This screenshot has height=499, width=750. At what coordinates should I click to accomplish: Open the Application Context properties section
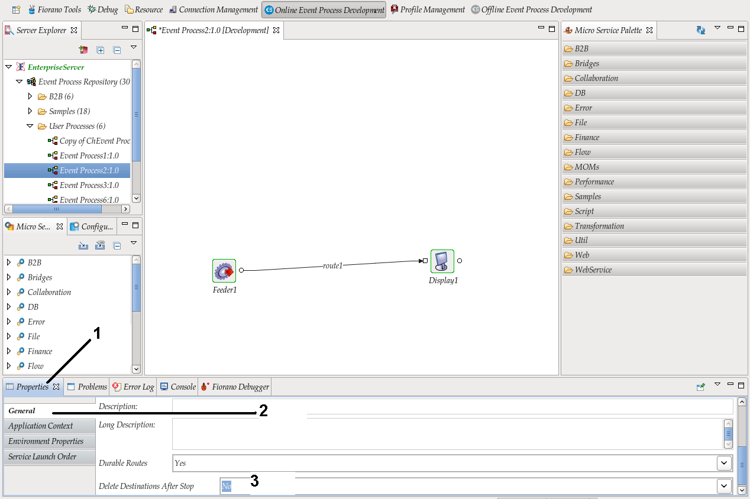[x=49, y=426]
